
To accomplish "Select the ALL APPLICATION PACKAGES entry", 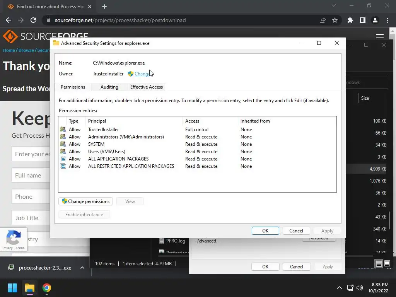I will coord(197,159).
